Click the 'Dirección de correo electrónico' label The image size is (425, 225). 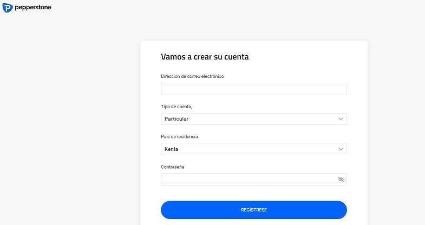[x=192, y=76]
